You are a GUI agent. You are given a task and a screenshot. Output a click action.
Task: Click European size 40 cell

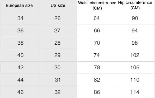(20, 55)
